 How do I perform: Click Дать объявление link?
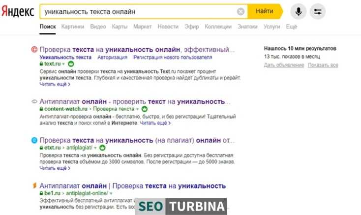point(284,65)
